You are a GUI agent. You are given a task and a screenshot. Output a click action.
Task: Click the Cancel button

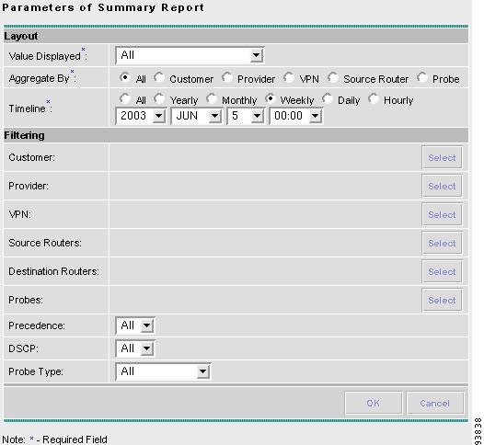coord(435,403)
